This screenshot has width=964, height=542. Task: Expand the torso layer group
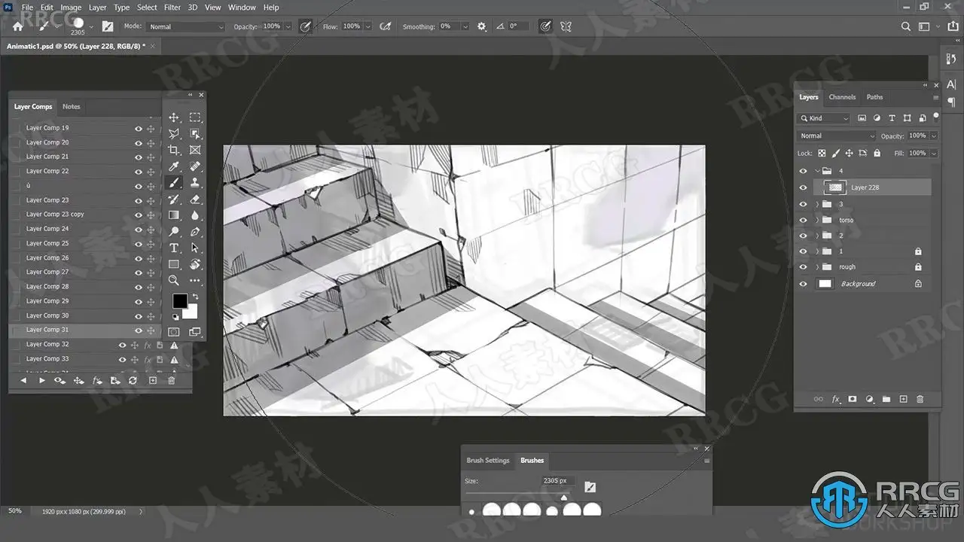click(x=817, y=220)
